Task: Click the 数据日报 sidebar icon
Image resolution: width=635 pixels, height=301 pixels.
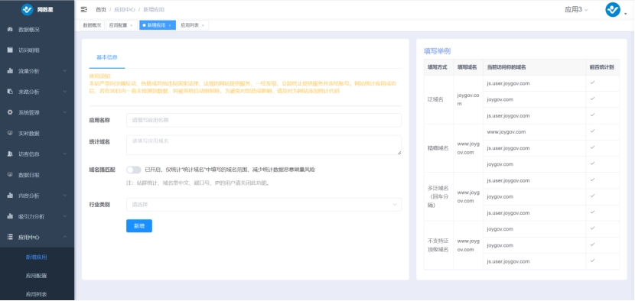Action: point(10,175)
